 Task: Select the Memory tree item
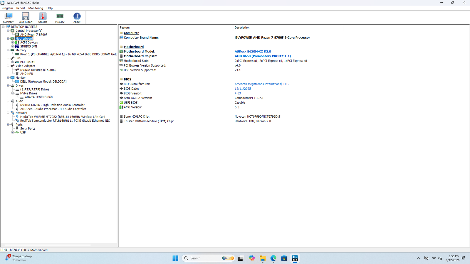(21, 50)
